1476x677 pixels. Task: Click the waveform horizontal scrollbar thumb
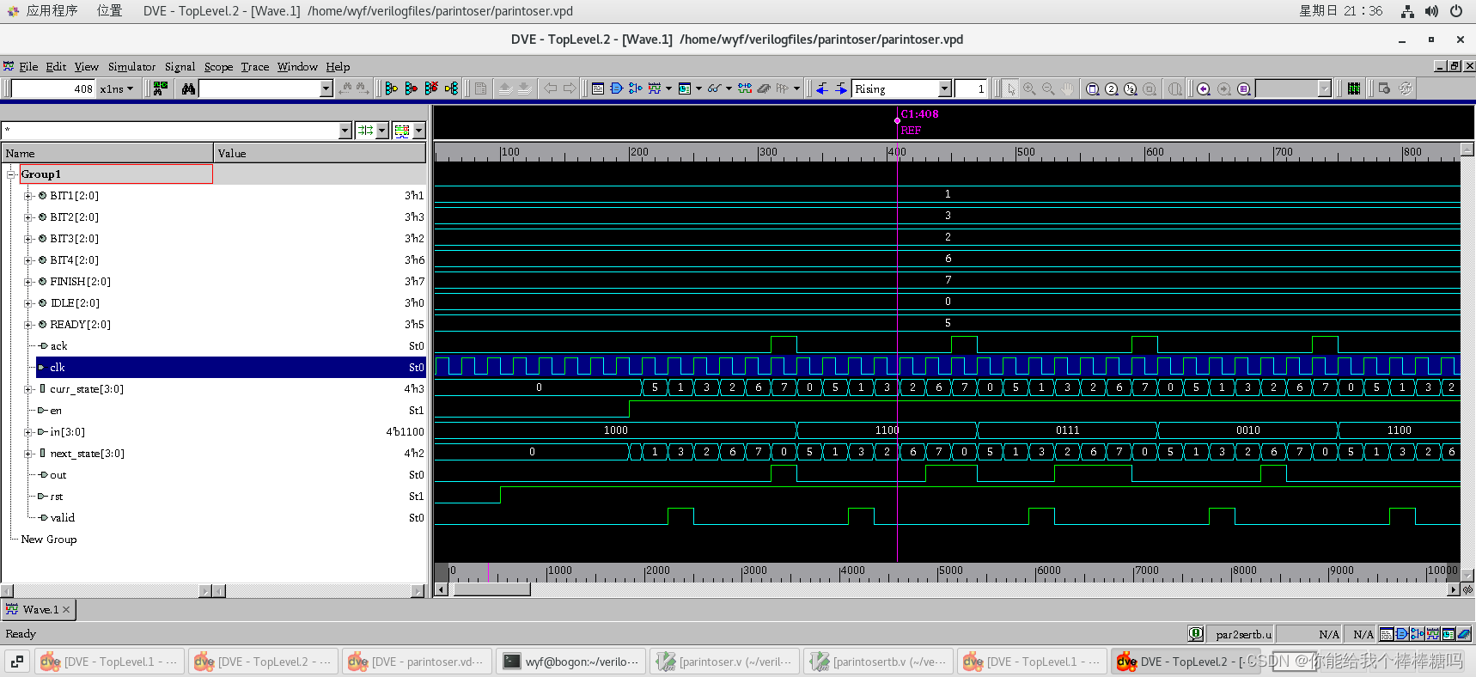pyautogui.click(x=491, y=589)
